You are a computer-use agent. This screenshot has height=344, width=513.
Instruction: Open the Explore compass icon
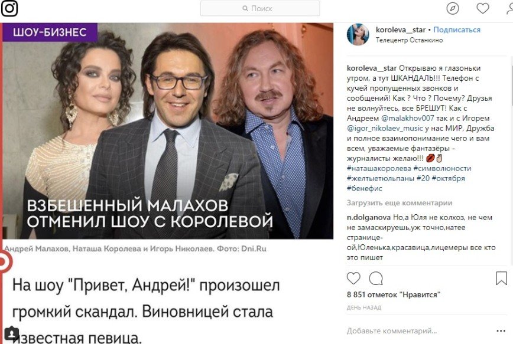point(453,8)
